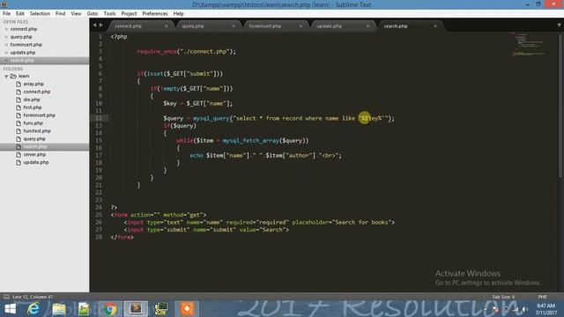Image resolution: width=564 pixels, height=317 pixels.
Task: Open update.php in the folder tree
Action: click(x=36, y=162)
